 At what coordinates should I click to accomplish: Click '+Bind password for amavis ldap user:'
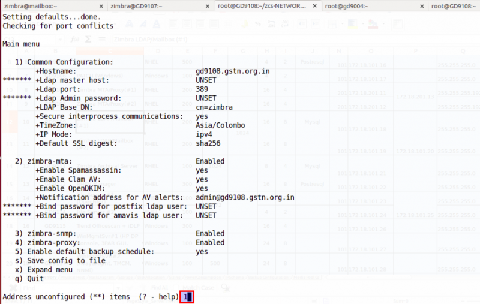pyautogui.click(x=109, y=216)
